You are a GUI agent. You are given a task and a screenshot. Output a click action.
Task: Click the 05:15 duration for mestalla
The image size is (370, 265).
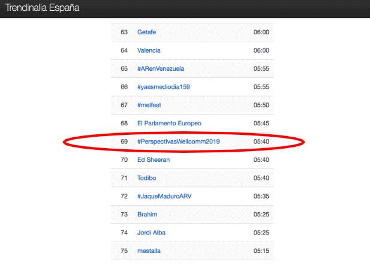click(261, 251)
